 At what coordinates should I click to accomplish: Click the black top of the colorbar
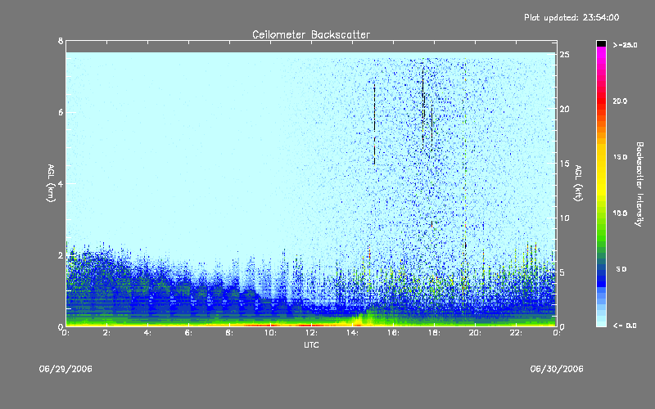click(601, 43)
